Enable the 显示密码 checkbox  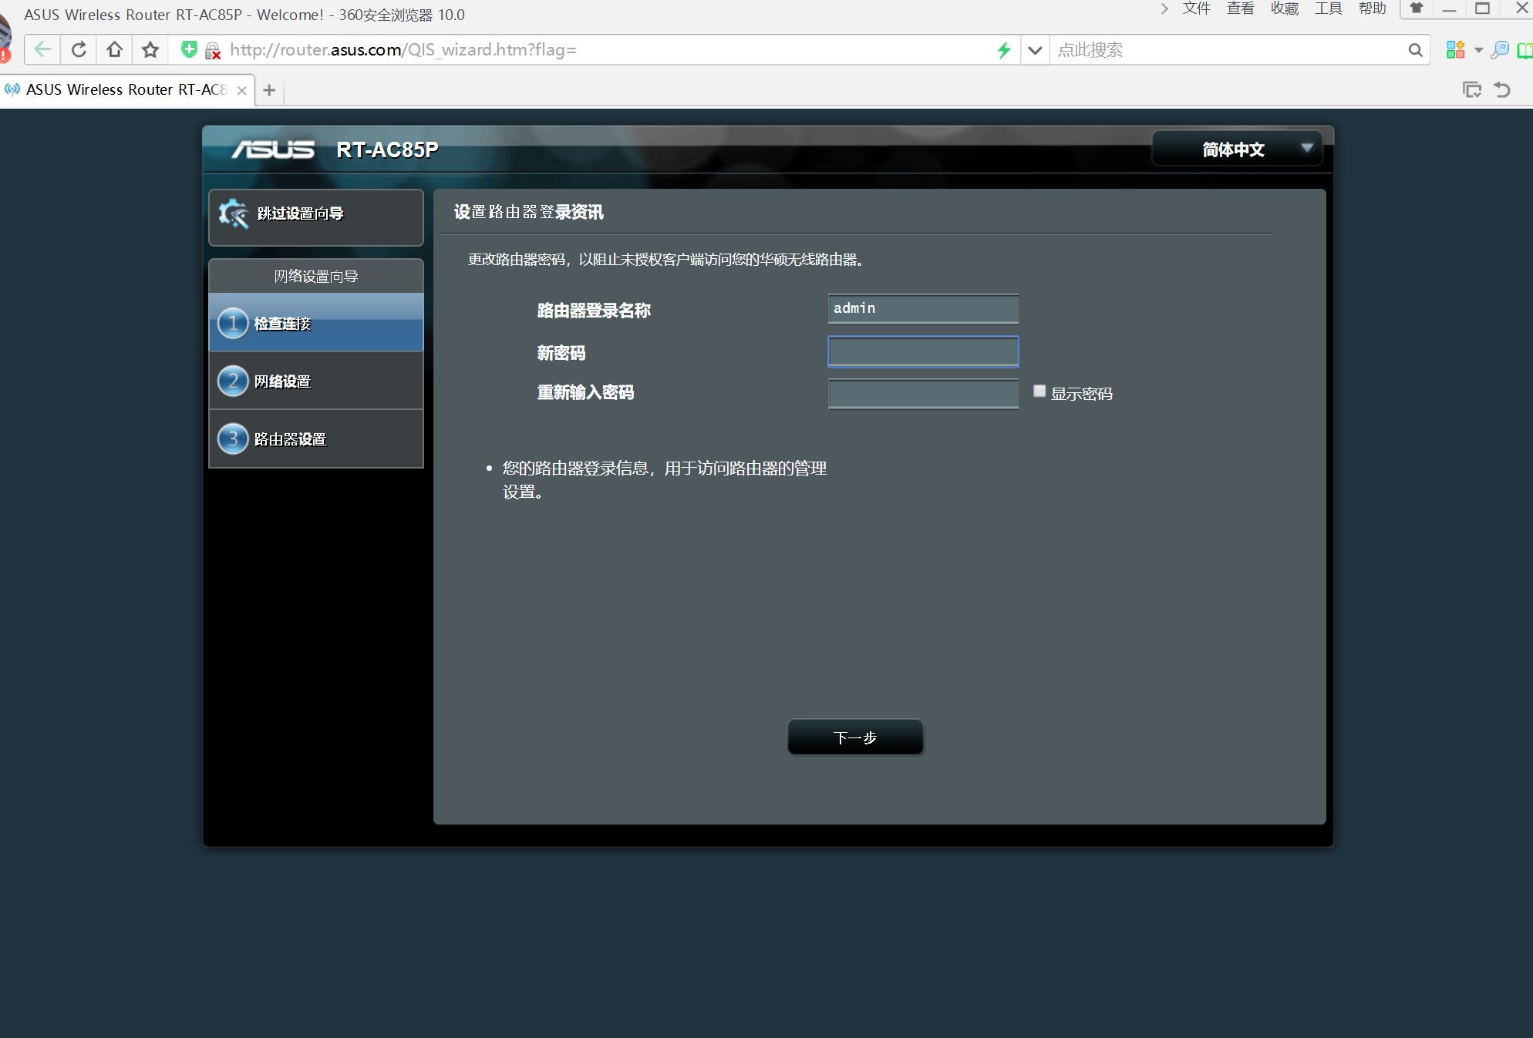tap(1039, 391)
